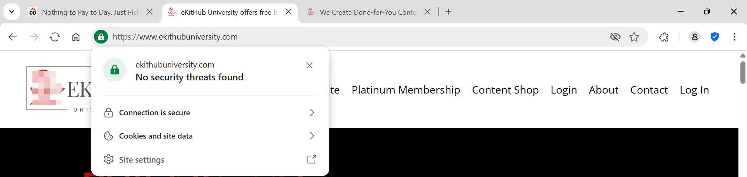This screenshot has width=747, height=177.
Task: Open the Extensions puzzle icon
Action: pos(664,37)
